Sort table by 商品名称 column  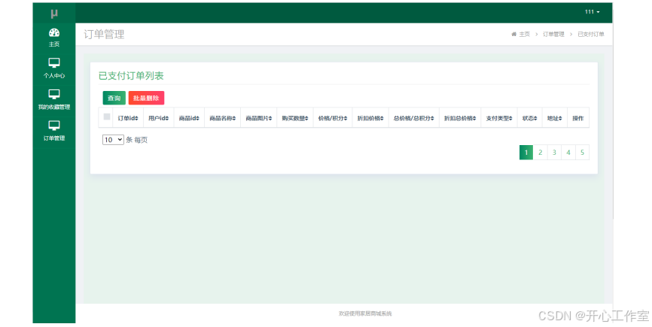click(222, 118)
